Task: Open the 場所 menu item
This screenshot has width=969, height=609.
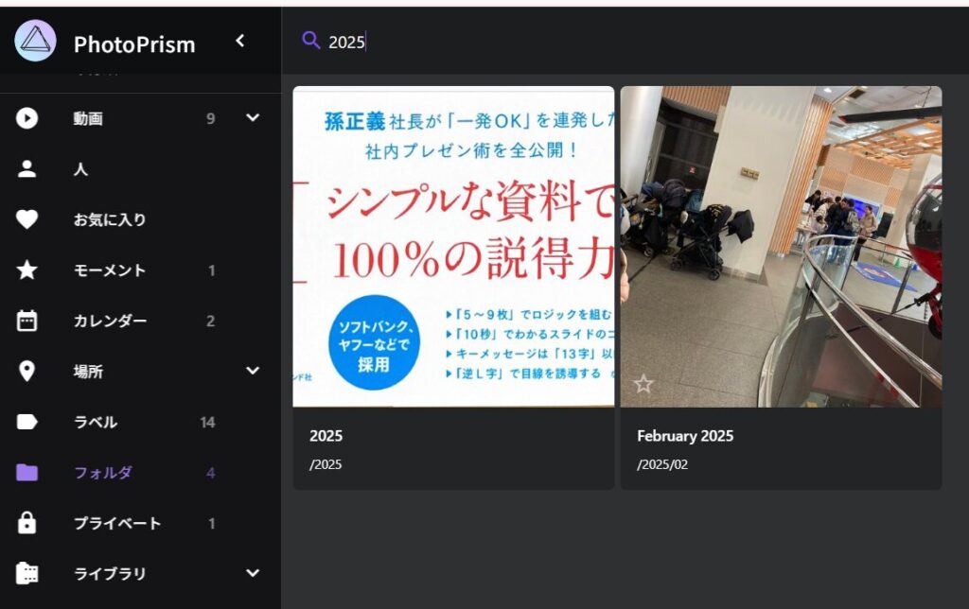Action: [x=140, y=372]
